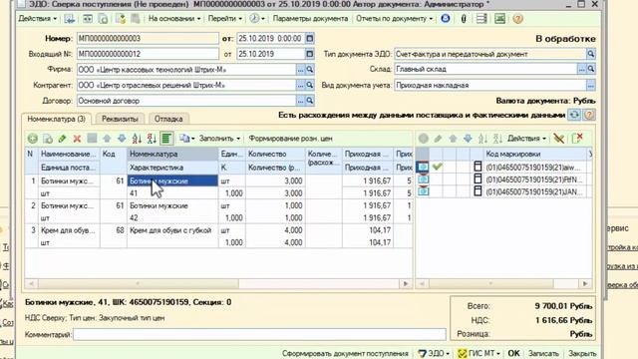
Task: Click the Формирование розн. цен button
Action: pos(290,139)
